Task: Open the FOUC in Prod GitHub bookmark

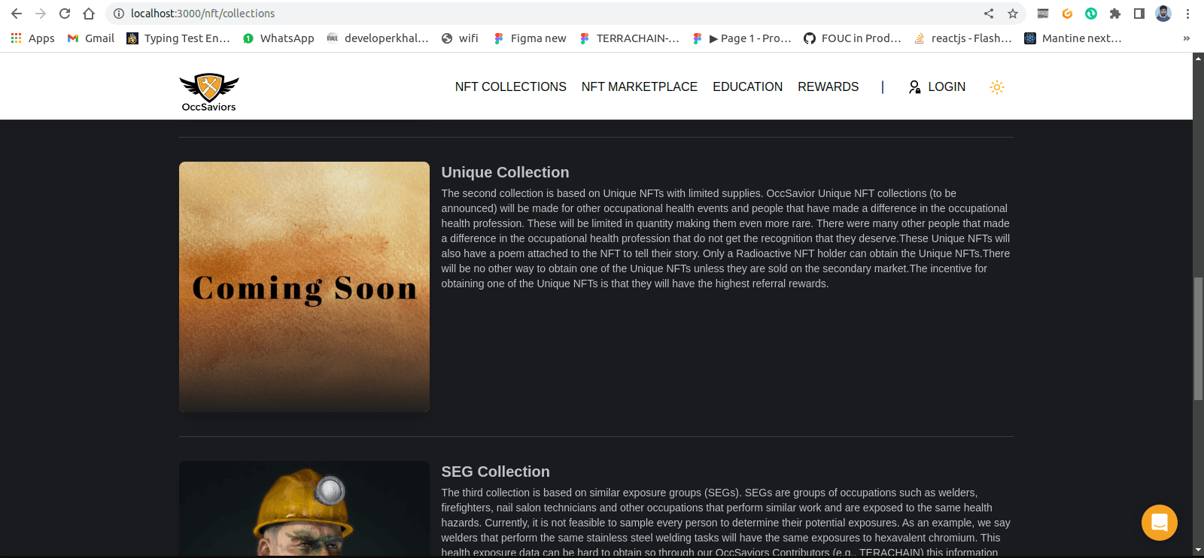Action: [853, 38]
